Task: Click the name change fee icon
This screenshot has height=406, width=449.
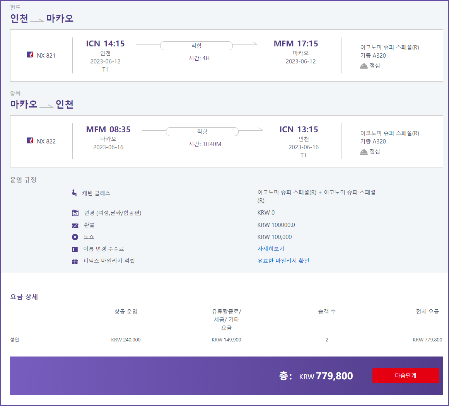Action: coord(75,249)
